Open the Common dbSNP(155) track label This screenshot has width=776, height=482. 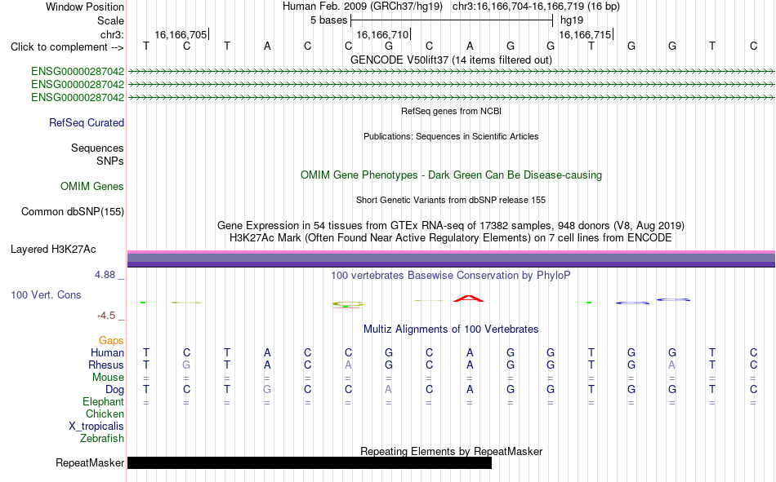tap(73, 211)
